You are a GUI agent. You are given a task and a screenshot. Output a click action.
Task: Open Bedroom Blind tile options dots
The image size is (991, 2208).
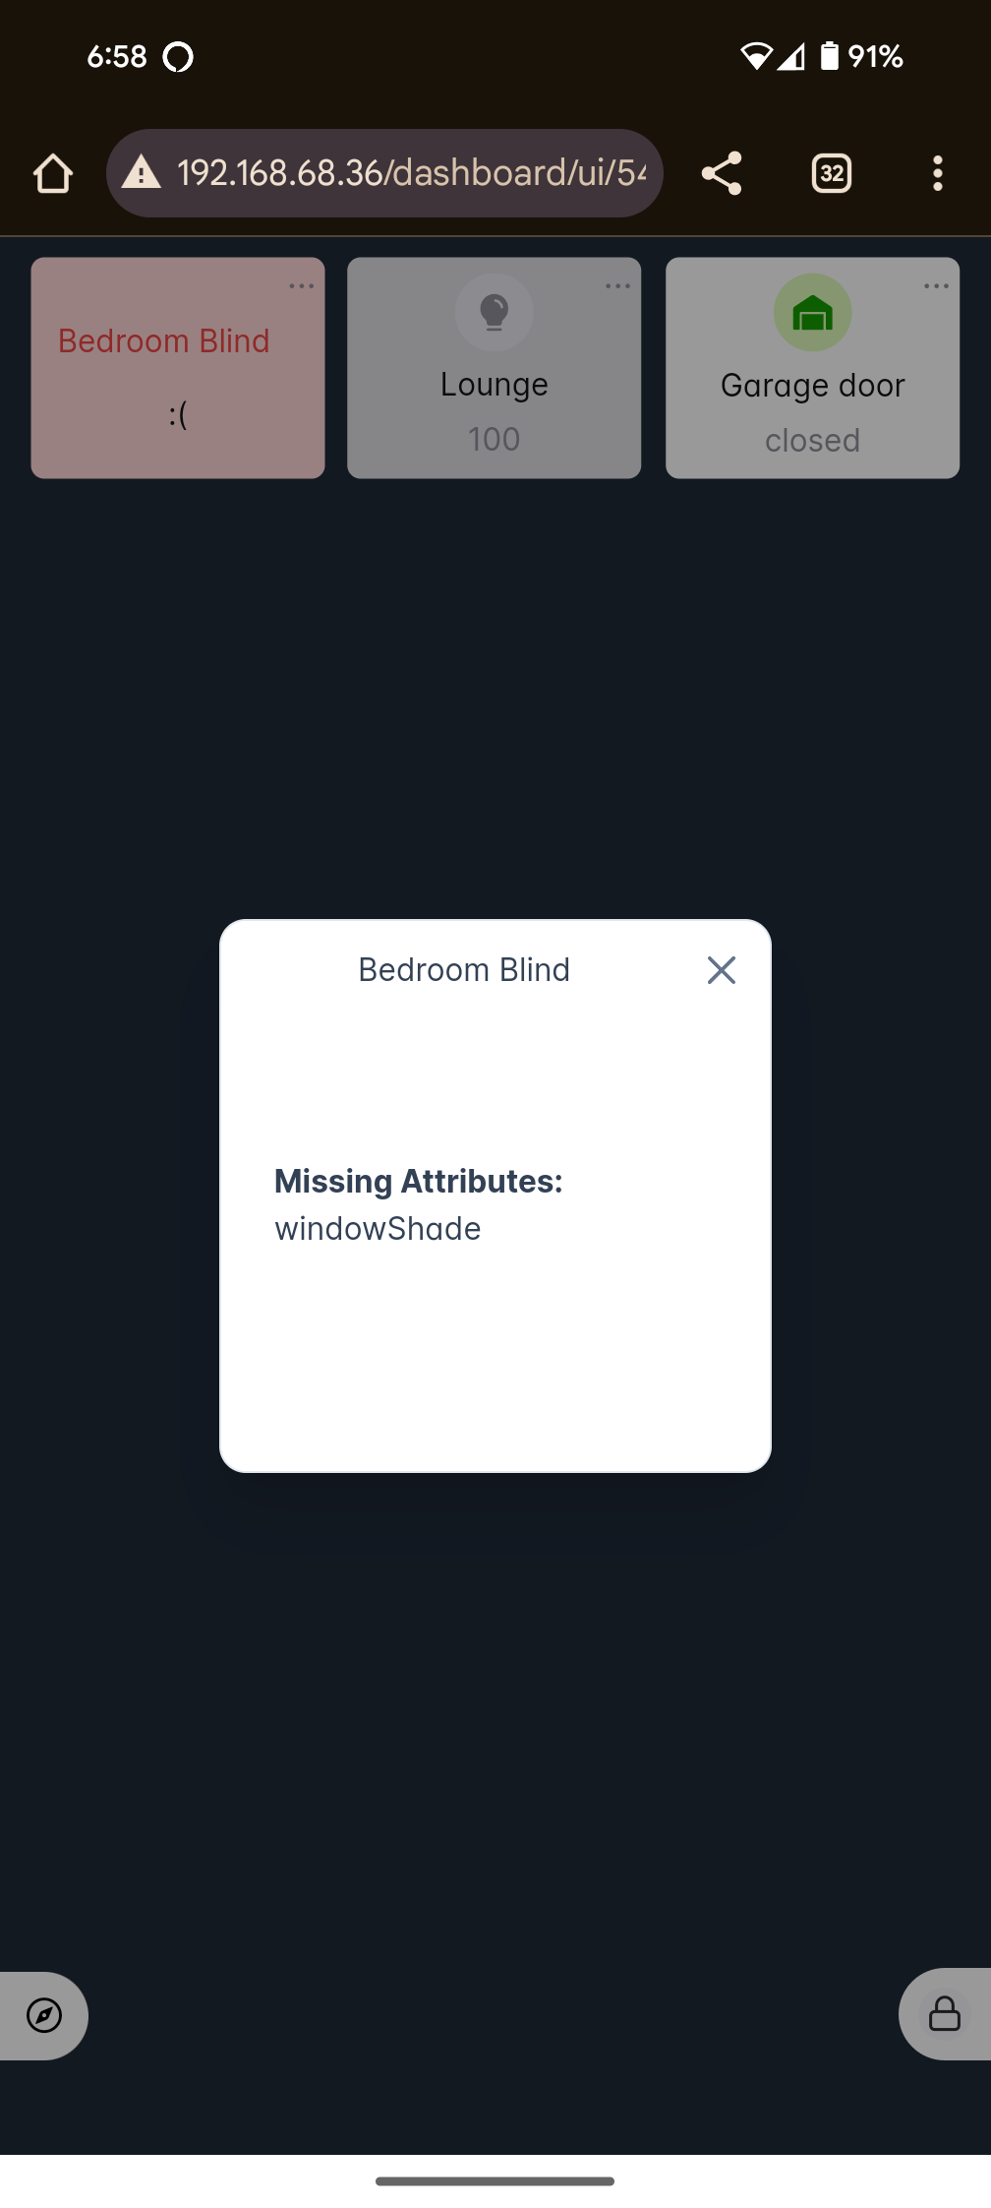tap(302, 286)
